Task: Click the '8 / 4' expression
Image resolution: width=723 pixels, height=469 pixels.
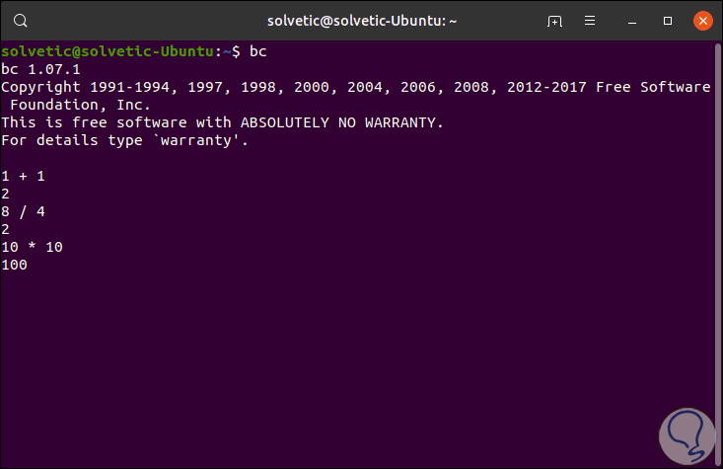Action: tap(23, 211)
